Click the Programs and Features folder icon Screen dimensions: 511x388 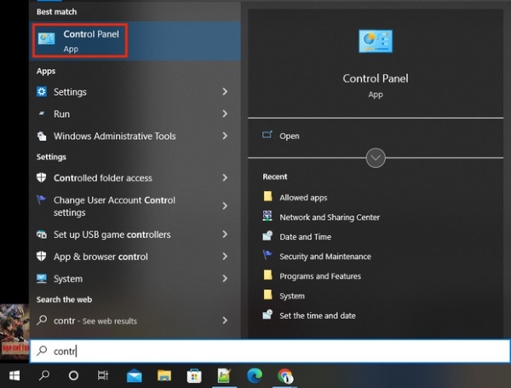(267, 275)
